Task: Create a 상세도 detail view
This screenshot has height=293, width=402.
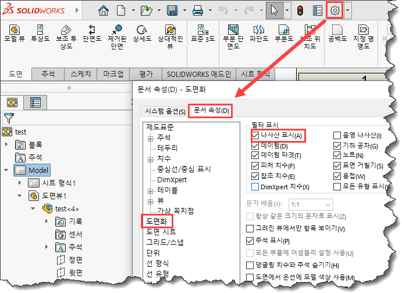Action: [142, 33]
